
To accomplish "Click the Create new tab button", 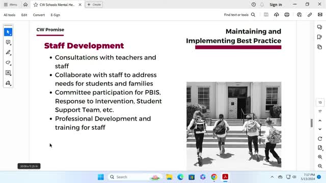I will pos(94,5).
